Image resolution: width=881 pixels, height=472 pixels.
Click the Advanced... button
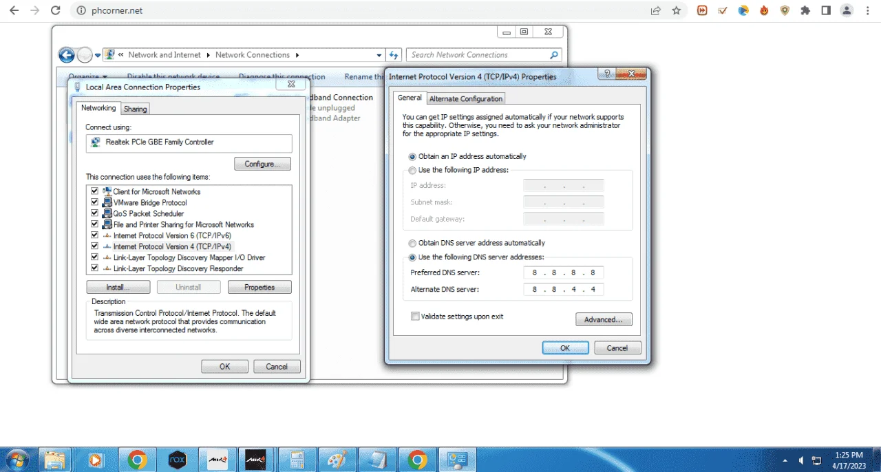coord(604,319)
